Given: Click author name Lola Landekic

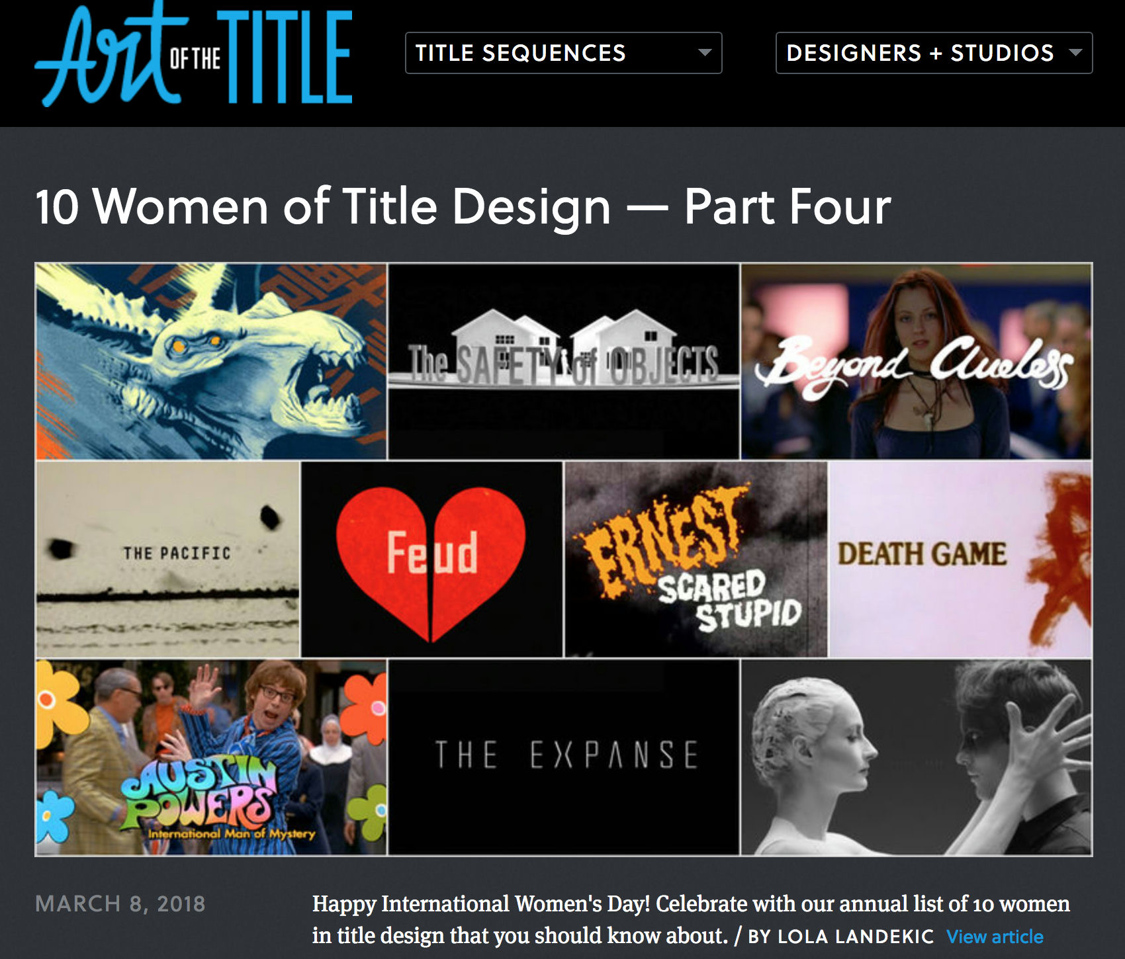Looking at the screenshot, I should [x=856, y=937].
